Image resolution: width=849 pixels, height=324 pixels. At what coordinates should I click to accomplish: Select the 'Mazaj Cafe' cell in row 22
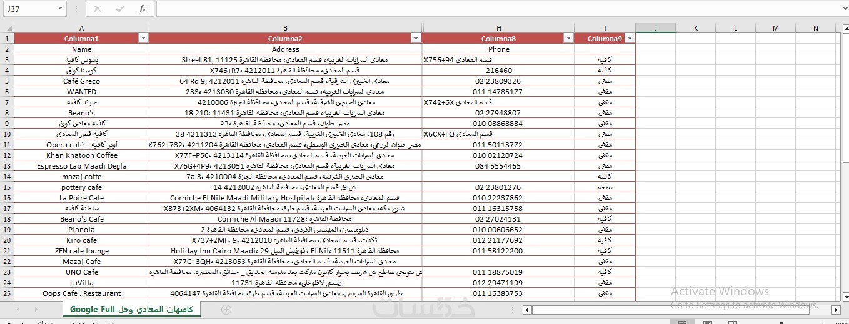tap(81, 262)
